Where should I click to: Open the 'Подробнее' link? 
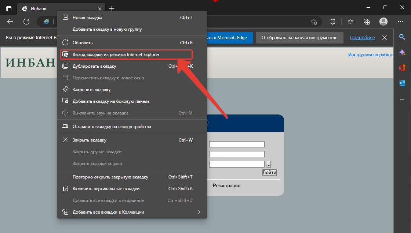coord(362,38)
